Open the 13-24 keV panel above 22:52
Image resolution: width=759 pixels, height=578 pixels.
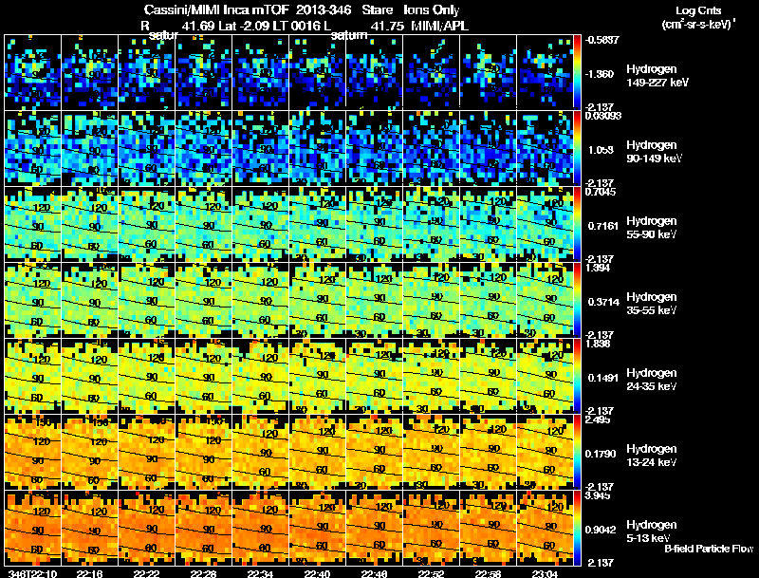click(x=432, y=452)
